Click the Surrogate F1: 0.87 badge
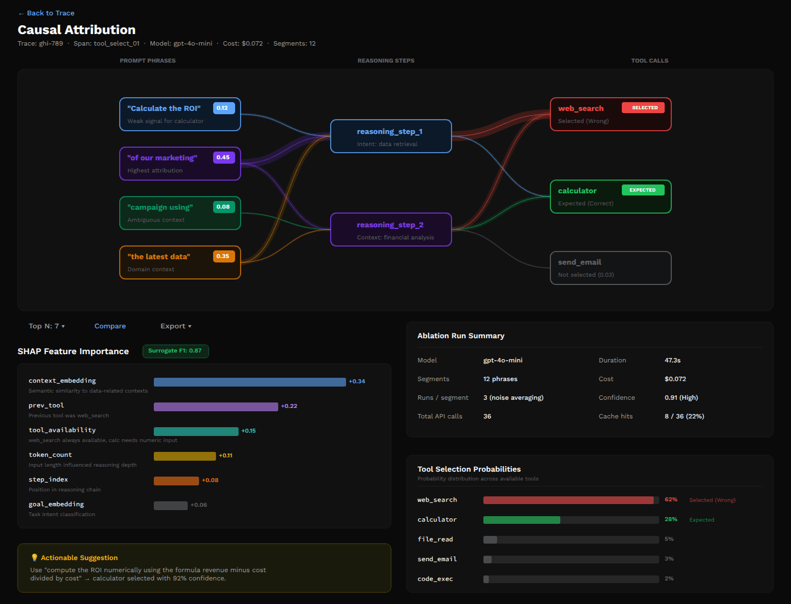Image resolution: width=791 pixels, height=604 pixels. pos(175,351)
